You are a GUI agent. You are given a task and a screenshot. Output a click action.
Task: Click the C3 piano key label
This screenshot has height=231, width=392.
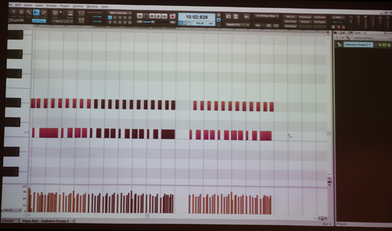click(x=26, y=132)
